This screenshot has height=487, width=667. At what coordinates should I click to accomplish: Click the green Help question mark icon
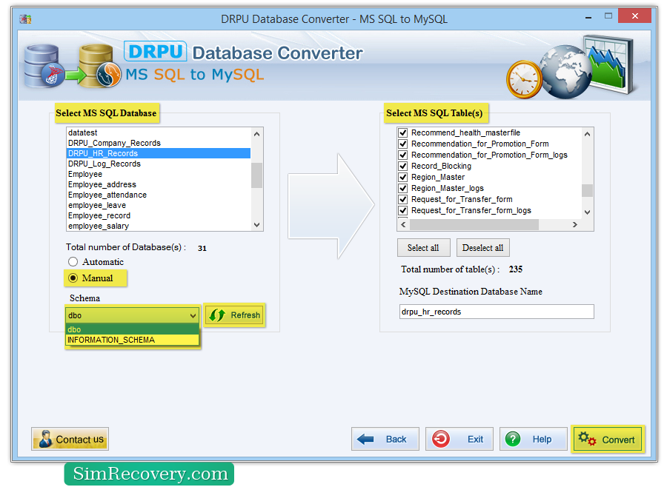[x=513, y=439]
